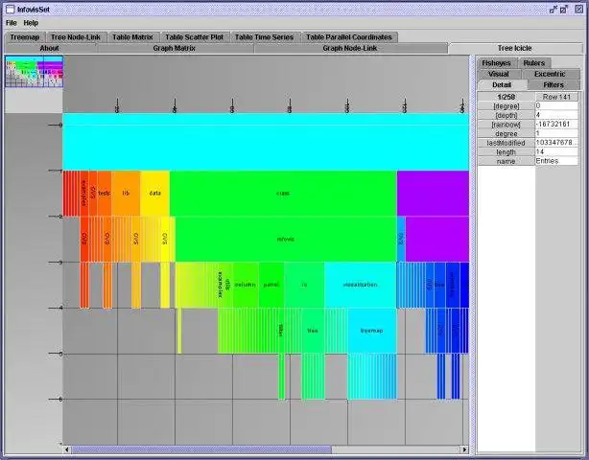Viewport: 589px width, 460px height.
Task: Open the Table Time Series tab
Action: pos(264,37)
